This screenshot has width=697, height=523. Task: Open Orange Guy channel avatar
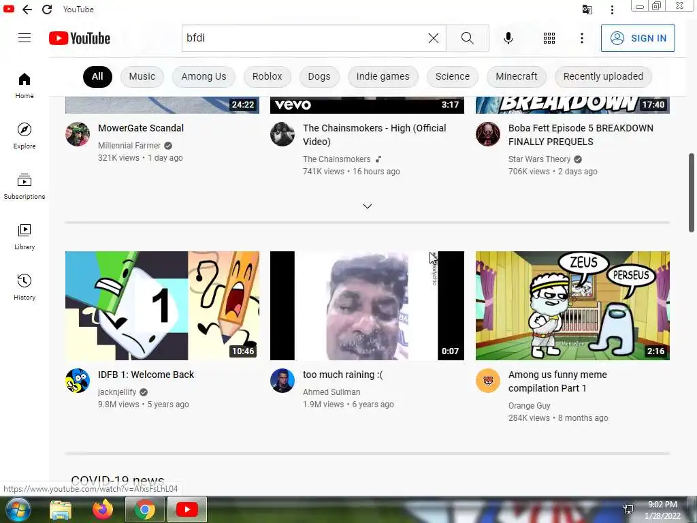point(488,381)
